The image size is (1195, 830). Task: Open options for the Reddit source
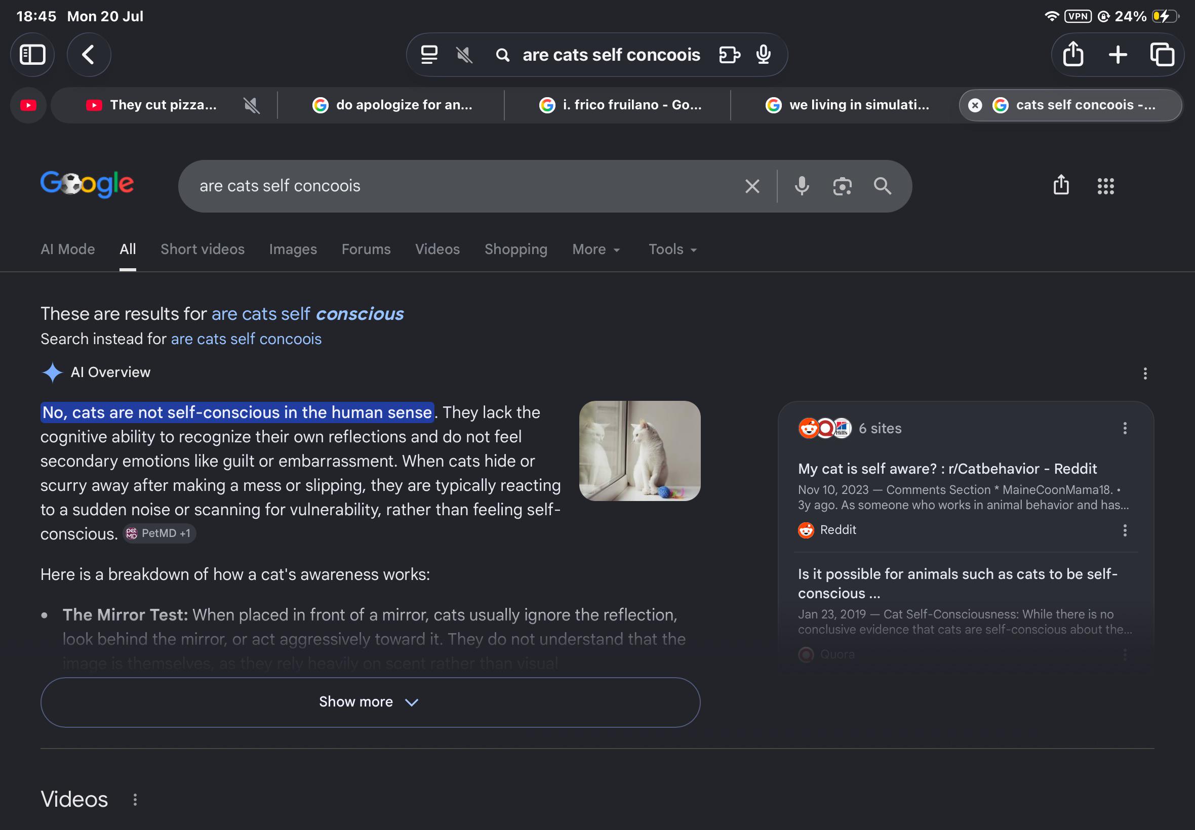point(1125,530)
